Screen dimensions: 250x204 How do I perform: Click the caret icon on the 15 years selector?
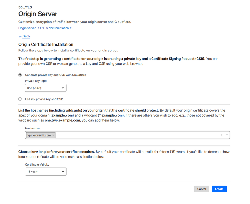tap(62, 171)
